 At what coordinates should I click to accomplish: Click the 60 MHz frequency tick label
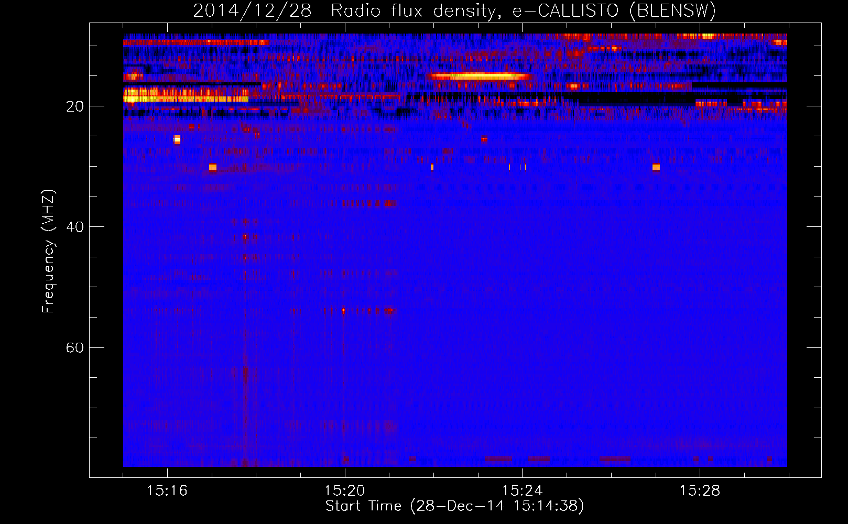pos(75,347)
